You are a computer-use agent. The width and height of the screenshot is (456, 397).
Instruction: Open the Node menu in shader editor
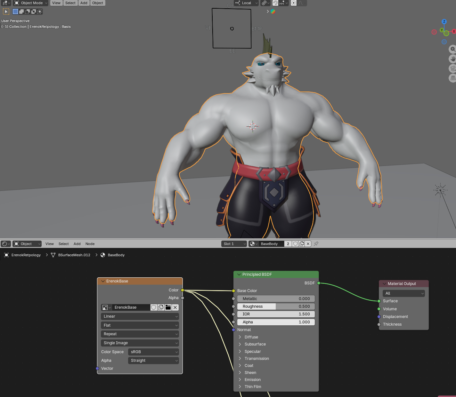[90, 244]
